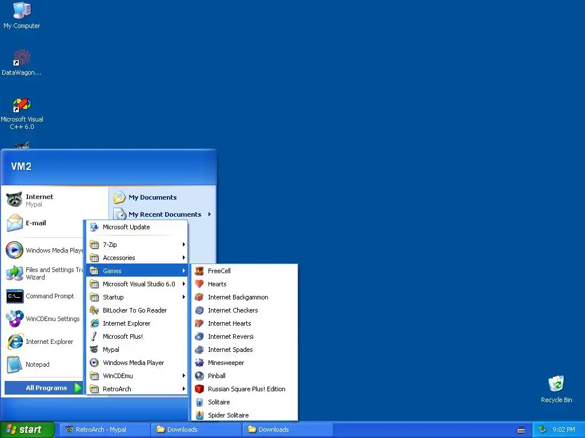
Task: Click Internet Explorer icon in All Programs list
Action: click(x=94, y=323)
